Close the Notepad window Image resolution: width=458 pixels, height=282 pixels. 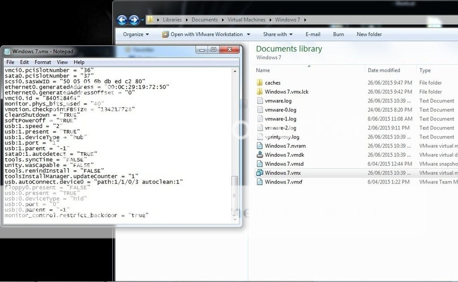[x=229, y=50]
